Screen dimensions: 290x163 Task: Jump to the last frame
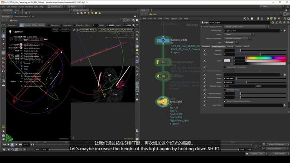tap(20, 144)
